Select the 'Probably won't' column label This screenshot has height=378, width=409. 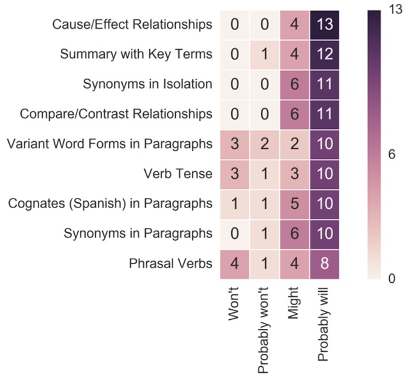pyautogui.click(x=265, y=329)
